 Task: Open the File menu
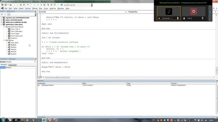(6, 8)
